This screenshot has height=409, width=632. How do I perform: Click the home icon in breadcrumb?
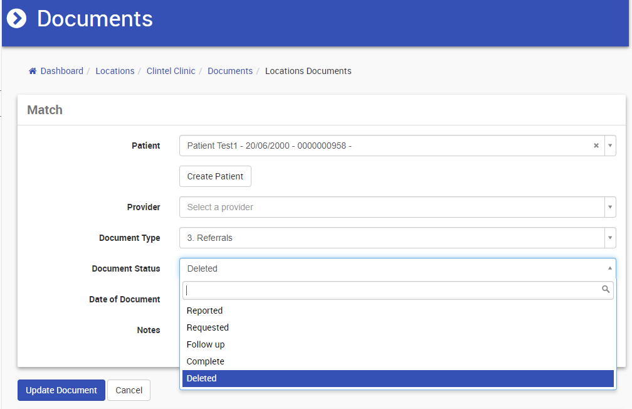tap(33, 71)
